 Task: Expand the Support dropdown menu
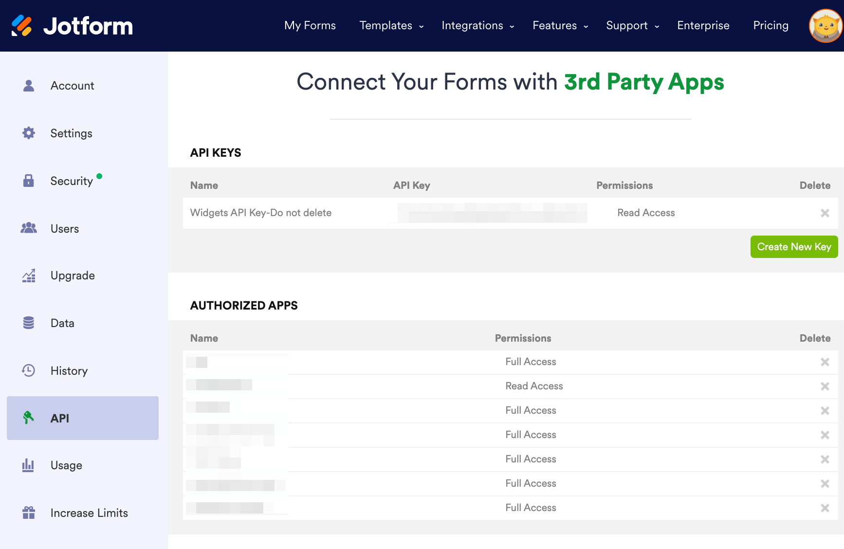[632, 25]
